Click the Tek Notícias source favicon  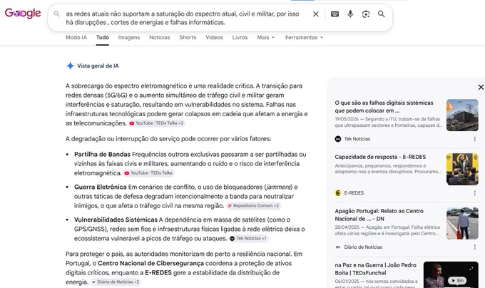[338, 139]
